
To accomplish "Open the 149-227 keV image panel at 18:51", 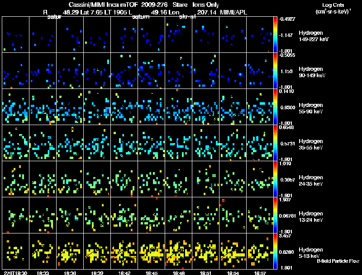I will coord(206,35).
